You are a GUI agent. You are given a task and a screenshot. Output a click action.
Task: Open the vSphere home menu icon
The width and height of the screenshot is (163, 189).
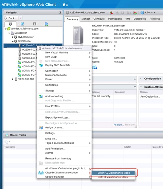(65, 5)
